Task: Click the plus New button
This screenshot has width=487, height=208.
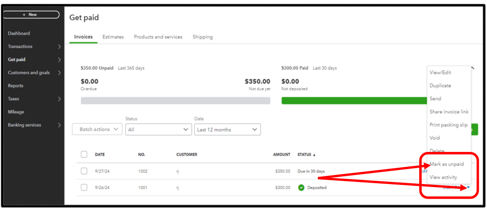Action: 30,15
